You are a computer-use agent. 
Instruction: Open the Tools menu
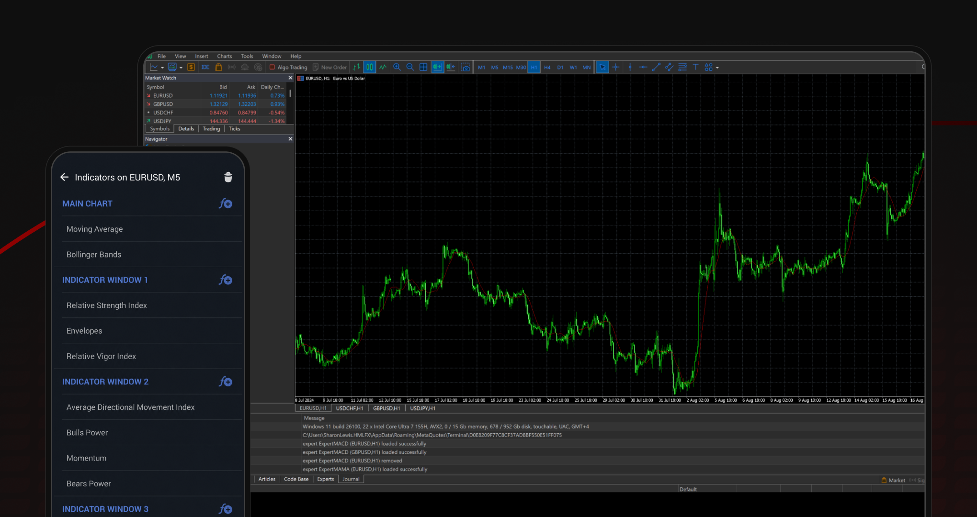[x=247, y=56]
